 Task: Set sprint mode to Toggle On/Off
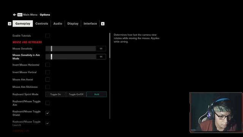pos(76,94)
